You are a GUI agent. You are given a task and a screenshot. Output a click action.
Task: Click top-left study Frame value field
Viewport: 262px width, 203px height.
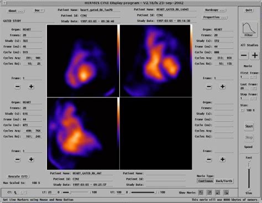[x=32, y=78]
